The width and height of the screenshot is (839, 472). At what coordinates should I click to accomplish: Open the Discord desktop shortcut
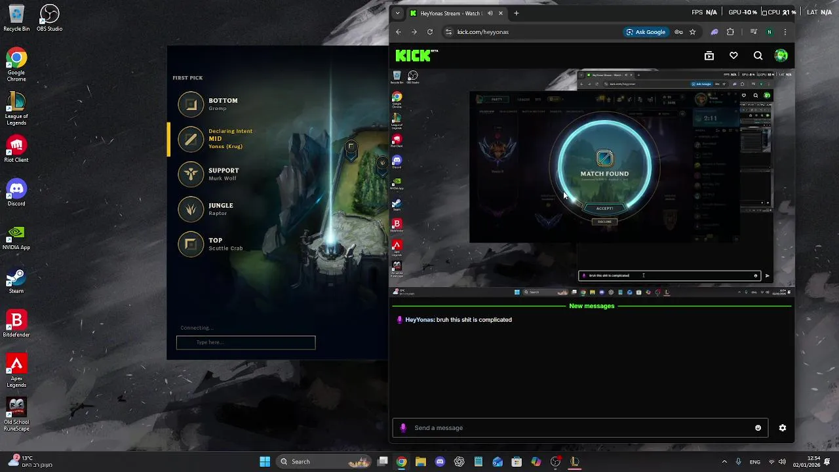coord(16,193)
